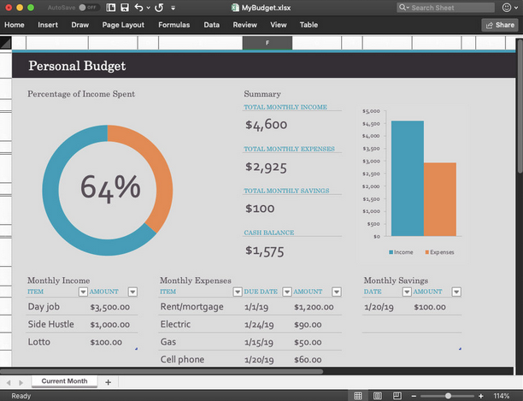Open the Home ribbon tab

pyautogui.click(x=15, y=25)
